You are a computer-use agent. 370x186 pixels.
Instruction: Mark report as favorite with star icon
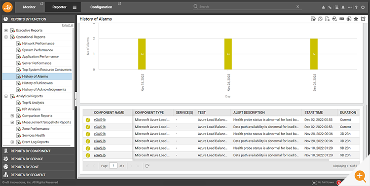pos(356,19)
